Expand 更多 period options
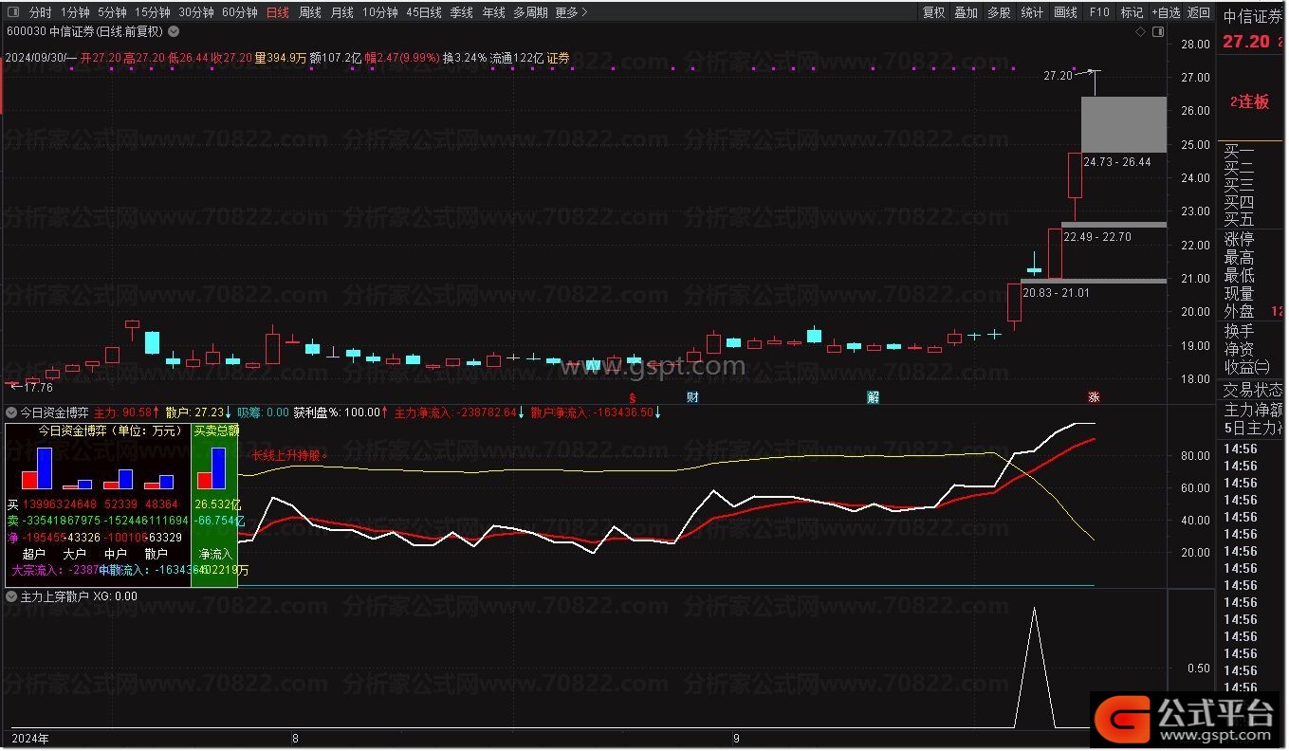Image resolution: width=1289 pixels, height=751 pixels. tap(571, 13)
